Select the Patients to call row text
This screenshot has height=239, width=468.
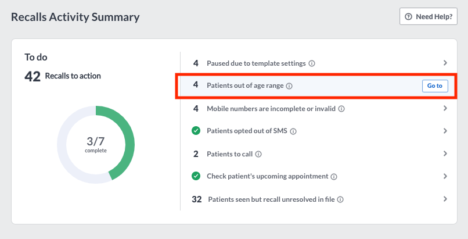[229, 154]
